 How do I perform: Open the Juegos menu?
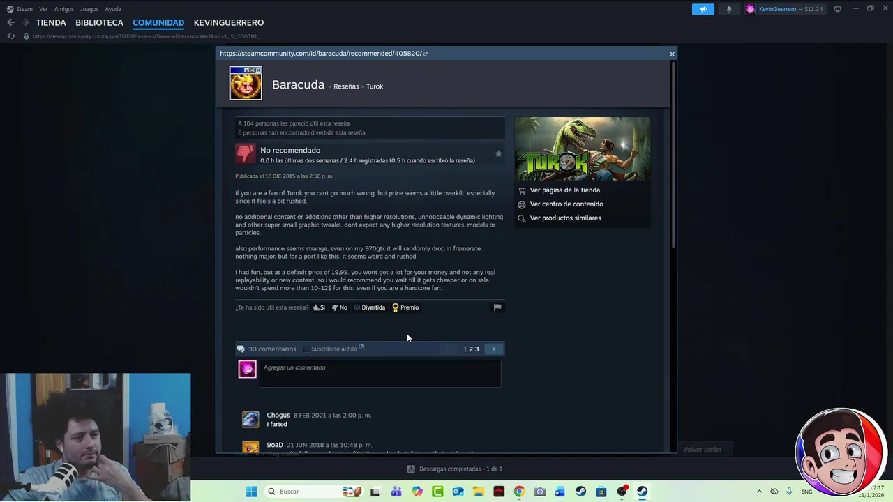coord(89,9)
